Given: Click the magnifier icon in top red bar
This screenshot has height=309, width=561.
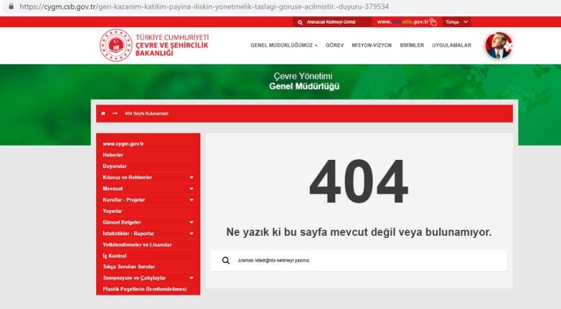Looking at the screenshot, I should [300, 22].
